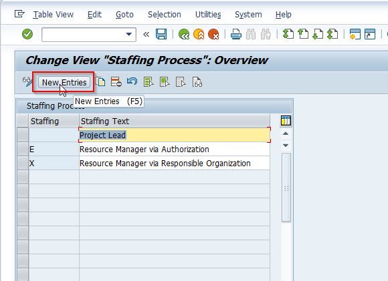Click the table scroll down arrow

pyautogui.click(x=286, y=146)
